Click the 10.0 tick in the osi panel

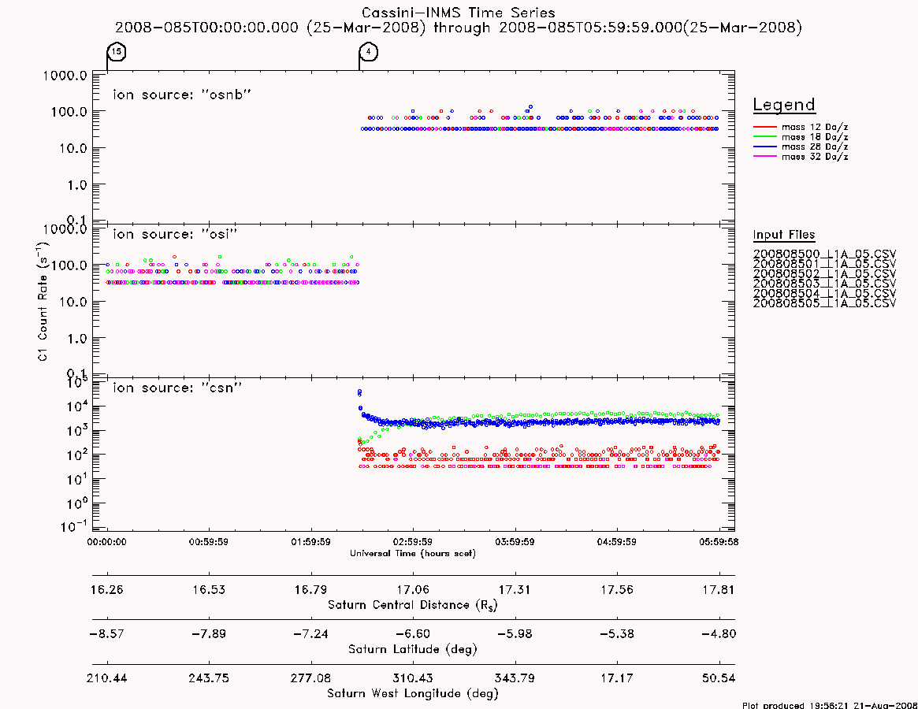72,302
